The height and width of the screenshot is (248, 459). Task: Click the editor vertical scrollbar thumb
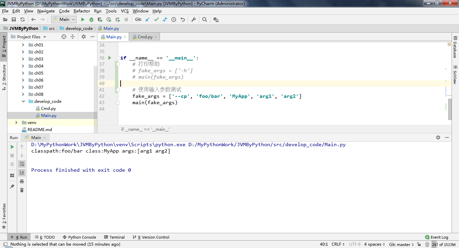[450, 109]
